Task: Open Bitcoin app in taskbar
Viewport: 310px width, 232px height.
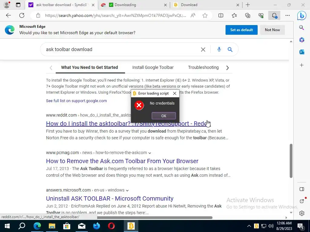Action: pos(131,226)
